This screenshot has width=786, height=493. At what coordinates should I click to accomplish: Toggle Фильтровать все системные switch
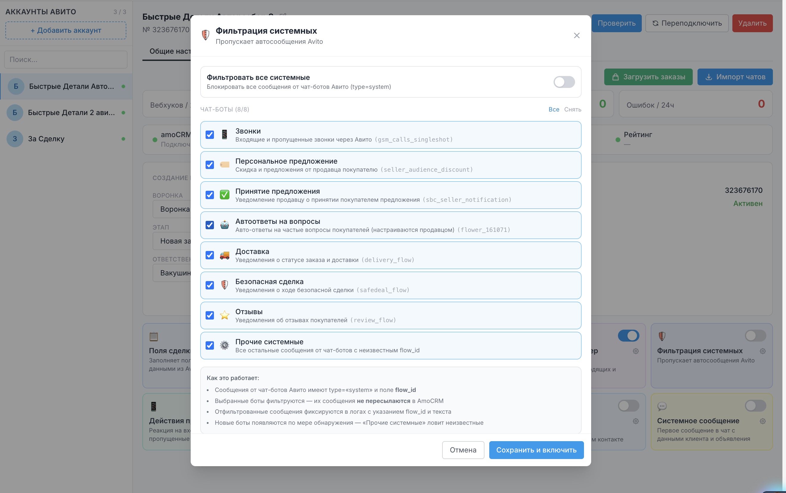click(x=564, y=82)
